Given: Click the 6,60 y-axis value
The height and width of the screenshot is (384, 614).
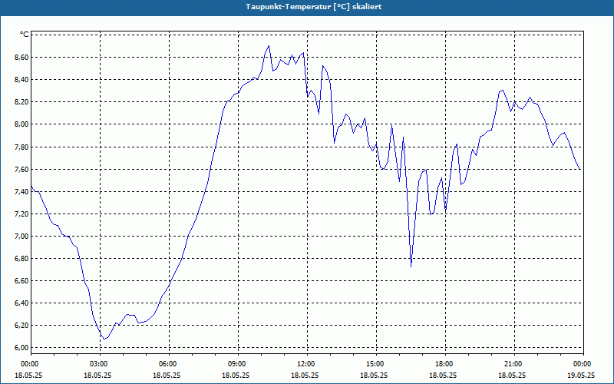Looking at the screenshot, I should [x=22, y=281].
